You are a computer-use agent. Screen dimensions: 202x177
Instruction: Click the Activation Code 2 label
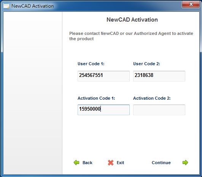[x=152, y=98]
